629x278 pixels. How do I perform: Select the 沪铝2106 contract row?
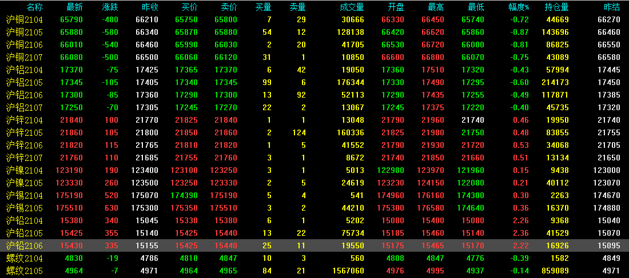(x=314, y=95)
